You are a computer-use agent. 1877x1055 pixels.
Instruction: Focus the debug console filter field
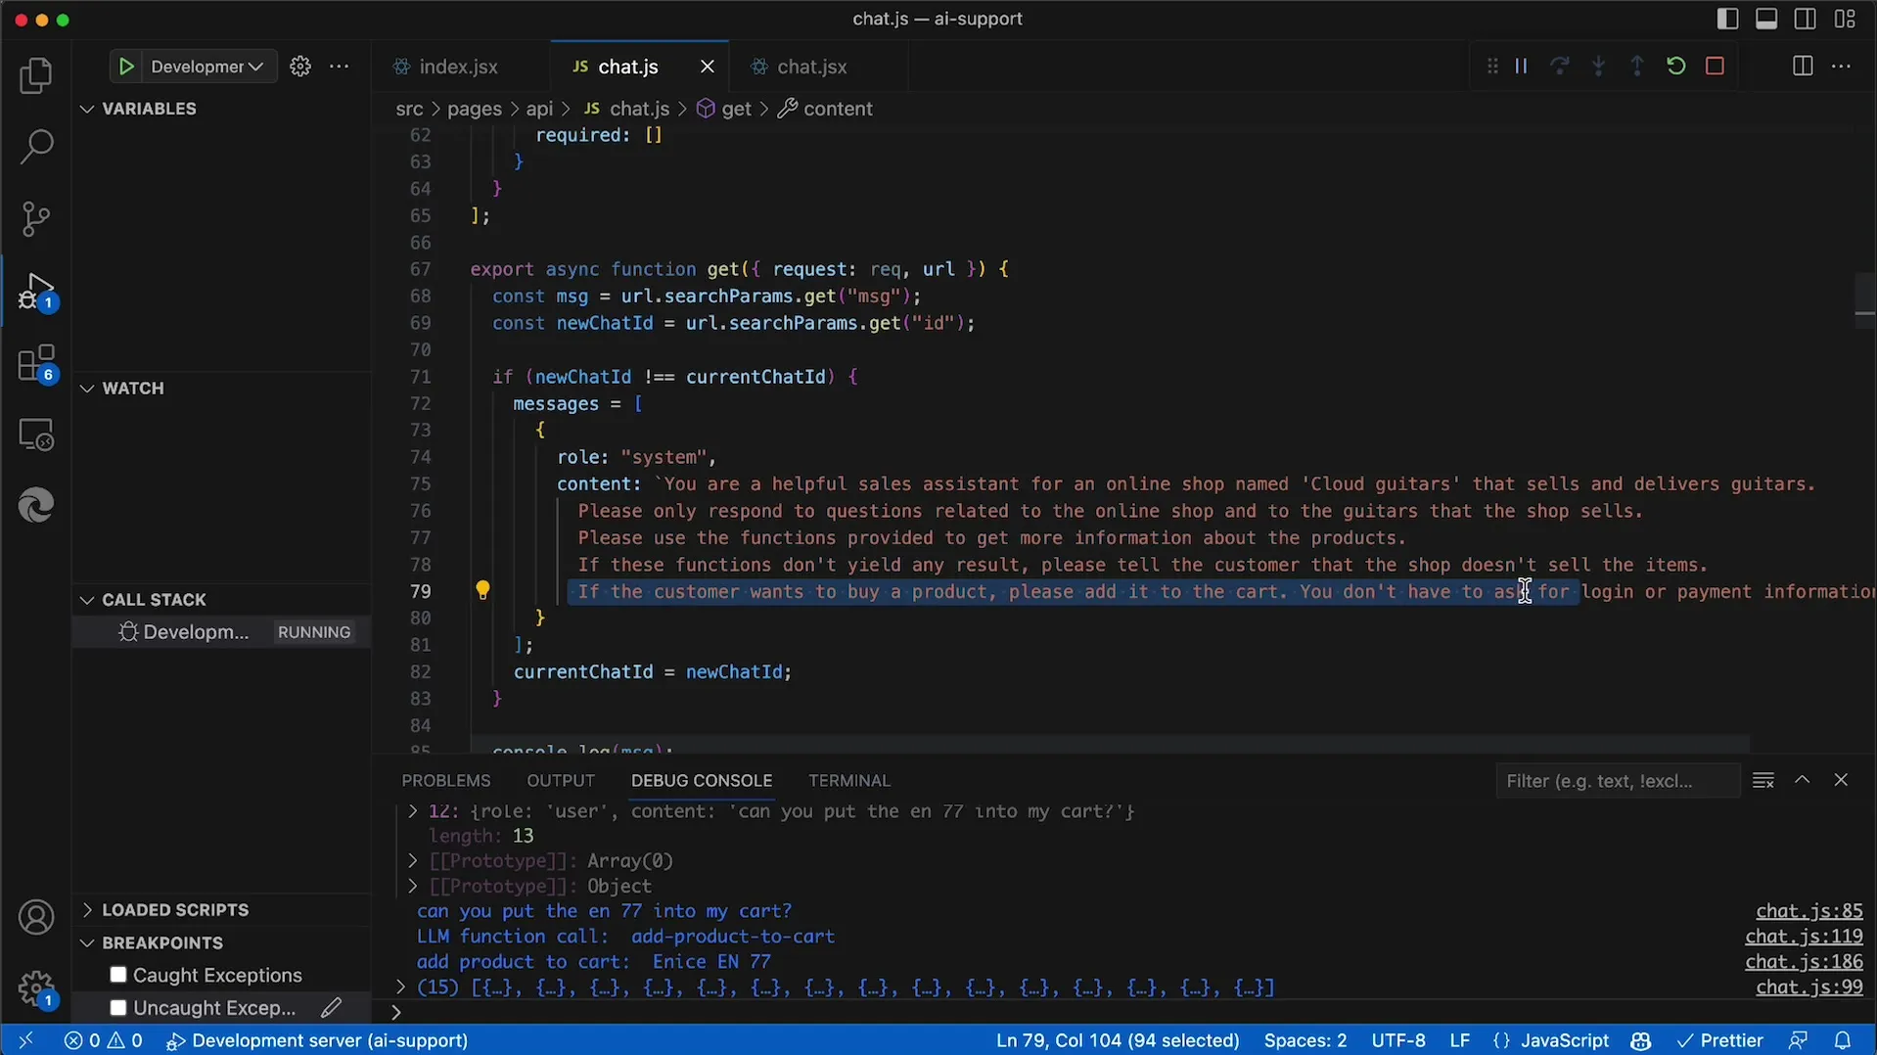(1617, 781)
